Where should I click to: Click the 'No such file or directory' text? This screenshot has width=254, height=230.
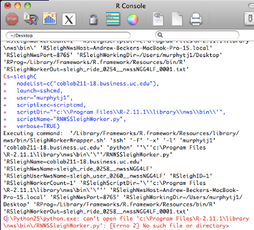click(184, 226)
